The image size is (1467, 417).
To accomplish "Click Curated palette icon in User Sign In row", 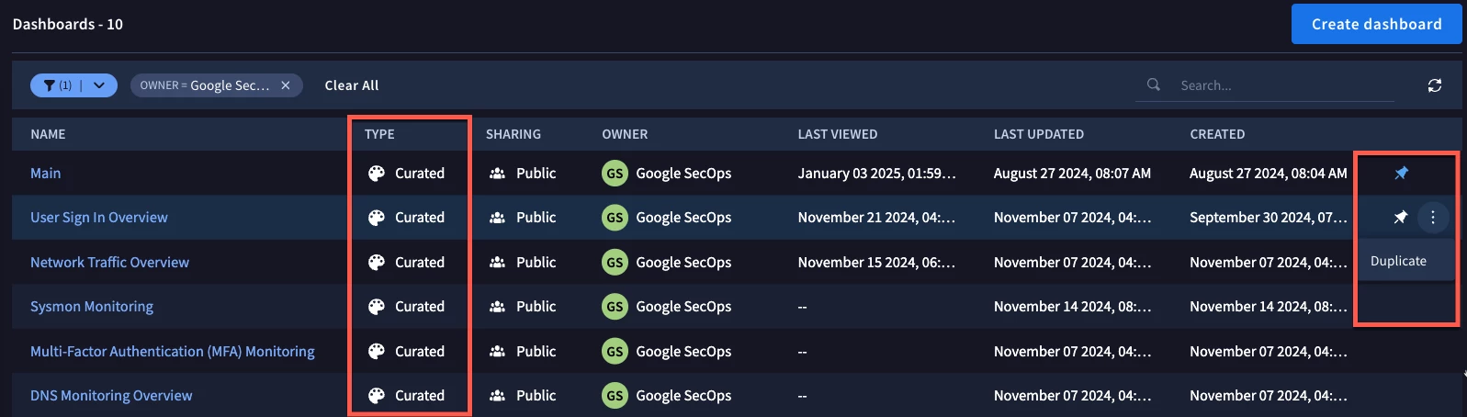I will (377, 218).
